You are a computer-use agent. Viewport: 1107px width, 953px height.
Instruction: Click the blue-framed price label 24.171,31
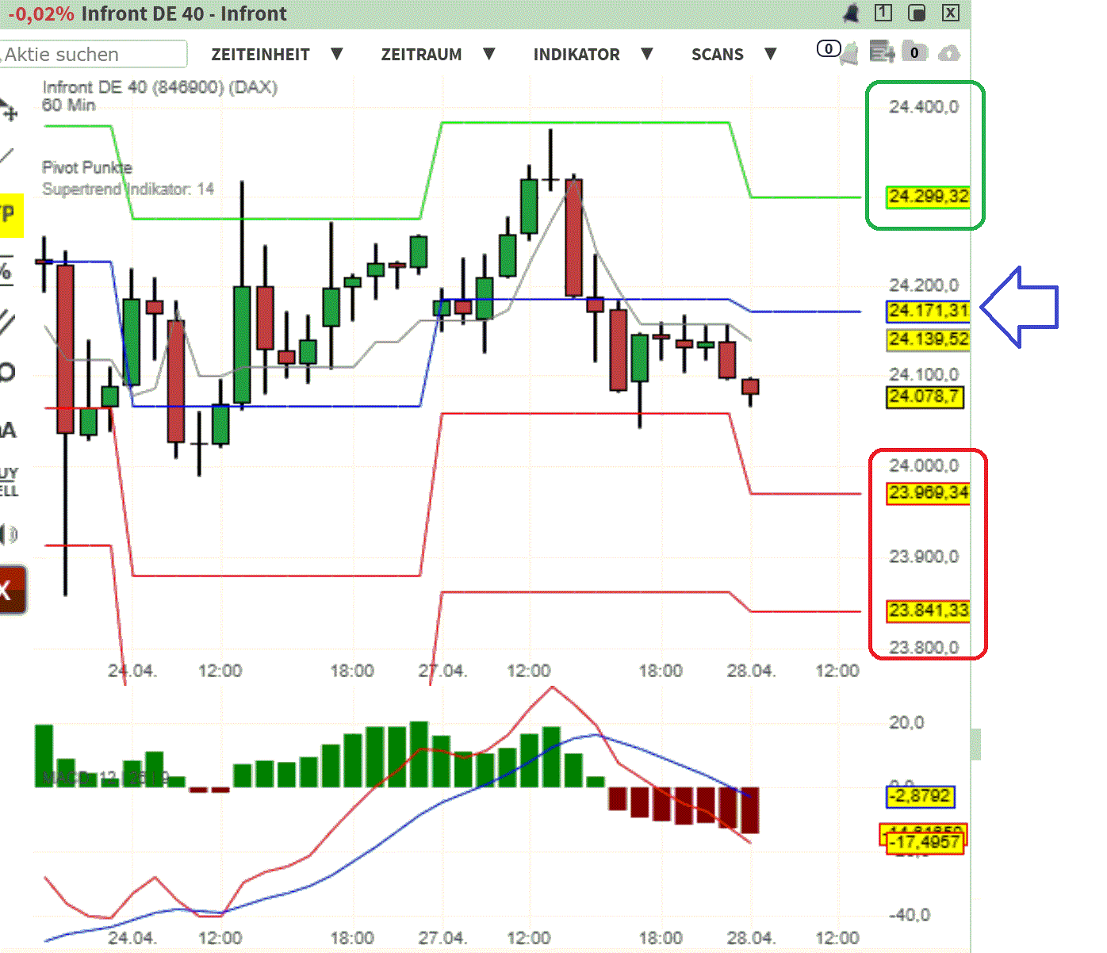928,311
